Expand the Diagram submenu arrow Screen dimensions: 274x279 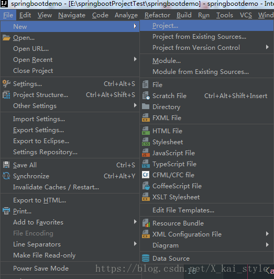click(x=267, y=245)
